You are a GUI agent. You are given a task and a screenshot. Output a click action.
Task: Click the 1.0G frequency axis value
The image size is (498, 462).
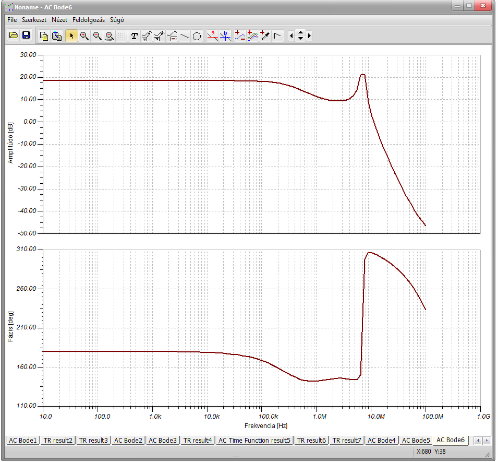click(x=484, y=417)
